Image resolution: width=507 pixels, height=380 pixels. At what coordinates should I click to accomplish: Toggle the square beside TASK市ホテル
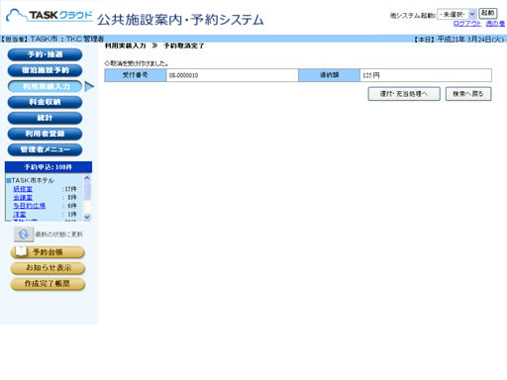coord(9,181)
